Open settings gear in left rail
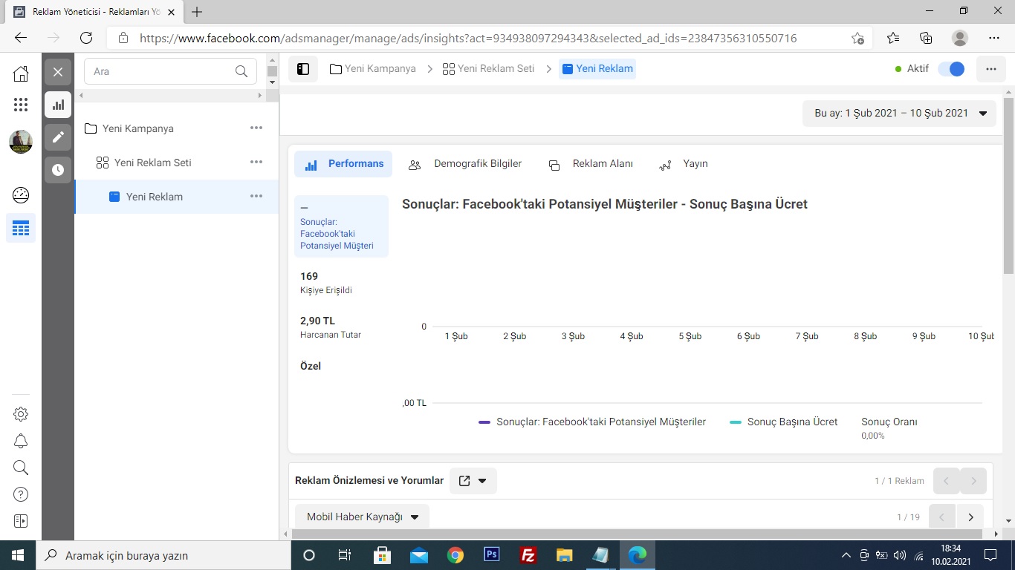 (x=21, y=414)
